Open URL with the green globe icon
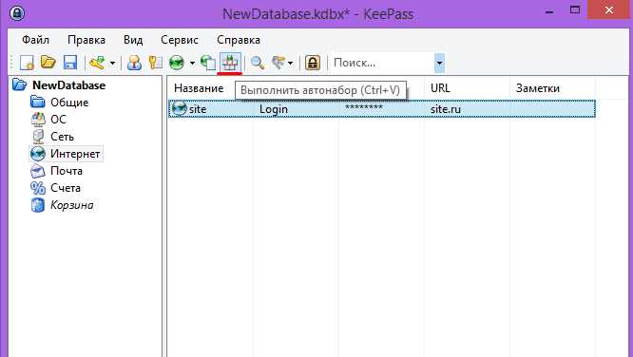633x357 pixels. pos(177,63)
